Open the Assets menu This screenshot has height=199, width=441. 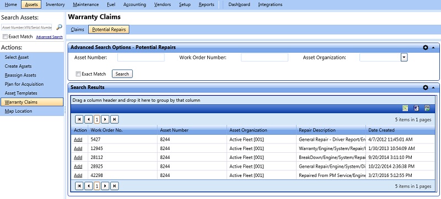point(31,4)
